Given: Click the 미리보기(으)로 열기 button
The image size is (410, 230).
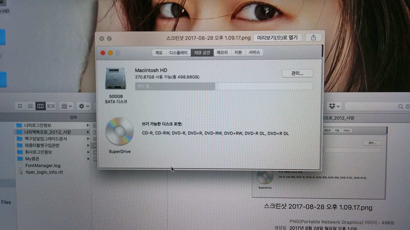Looking at the screenshot, I should 277,38.
